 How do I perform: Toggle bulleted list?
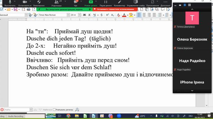(x=160, y=15)
